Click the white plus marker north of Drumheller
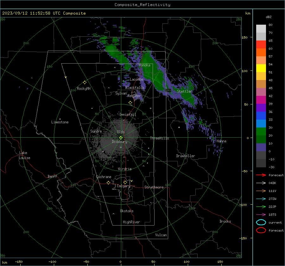Screen dimensions: 285x266 click(x=179, y=127)
